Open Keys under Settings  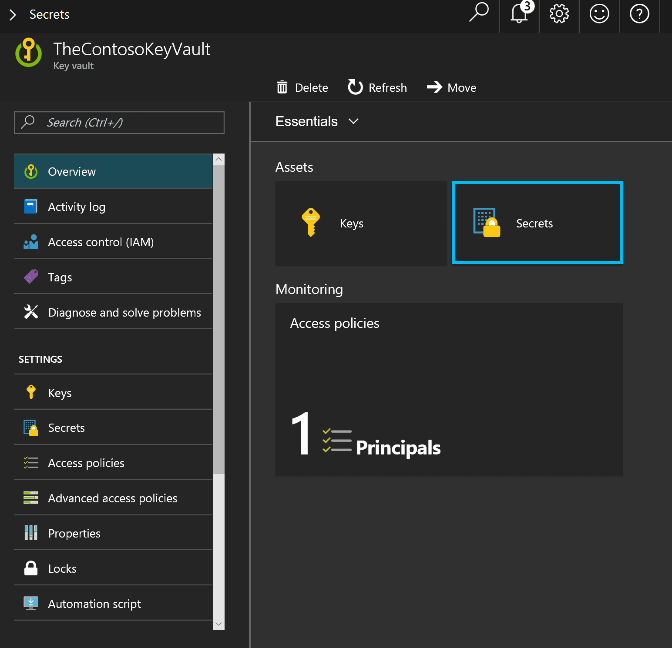pyautogui.click(x=113, y=392)
